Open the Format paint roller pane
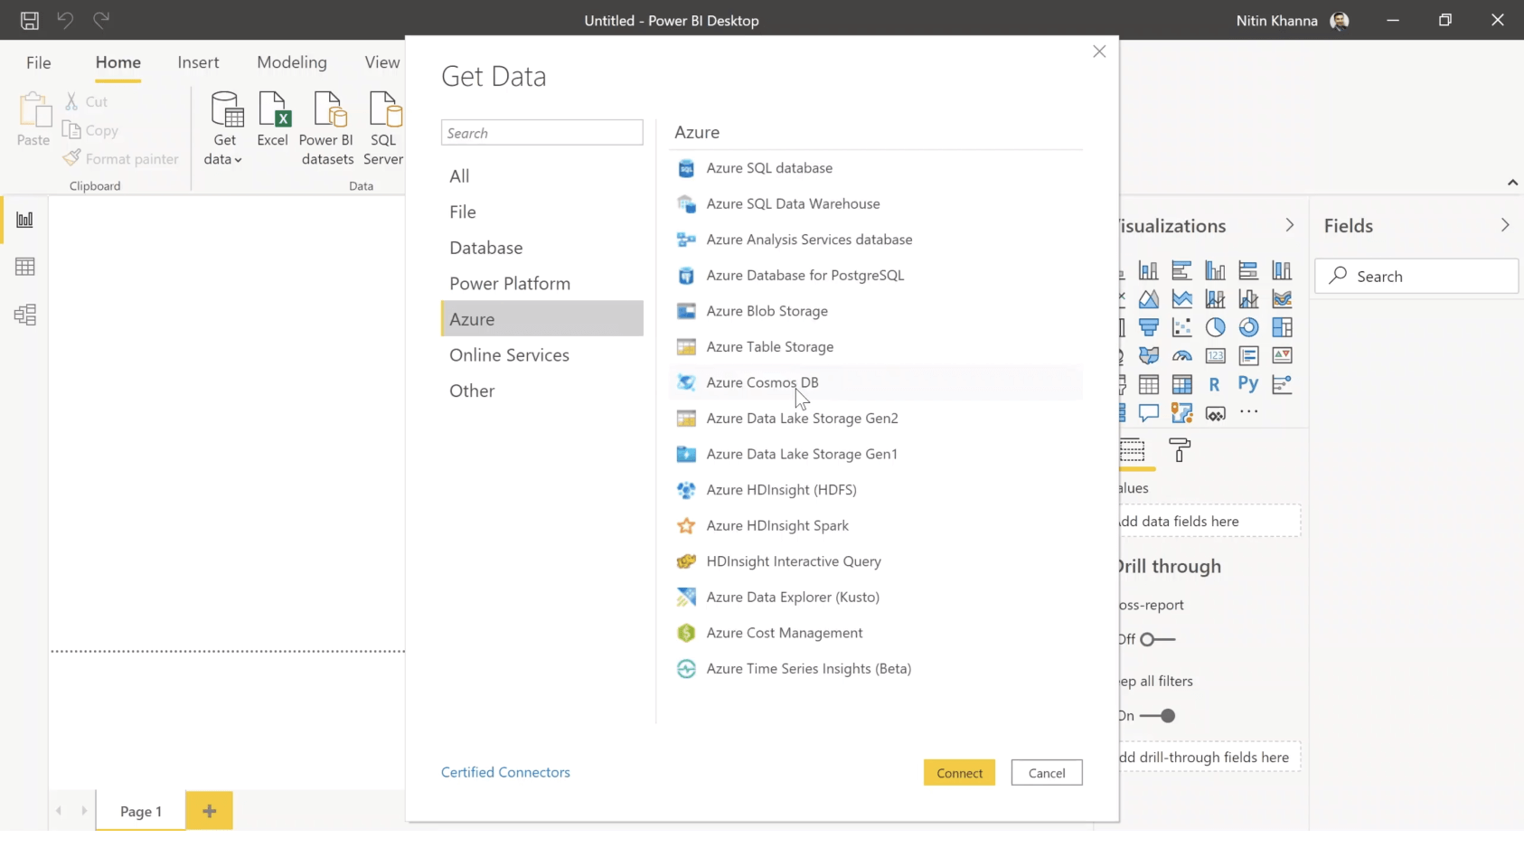The image size is (1524, 857). (1180, 450)
